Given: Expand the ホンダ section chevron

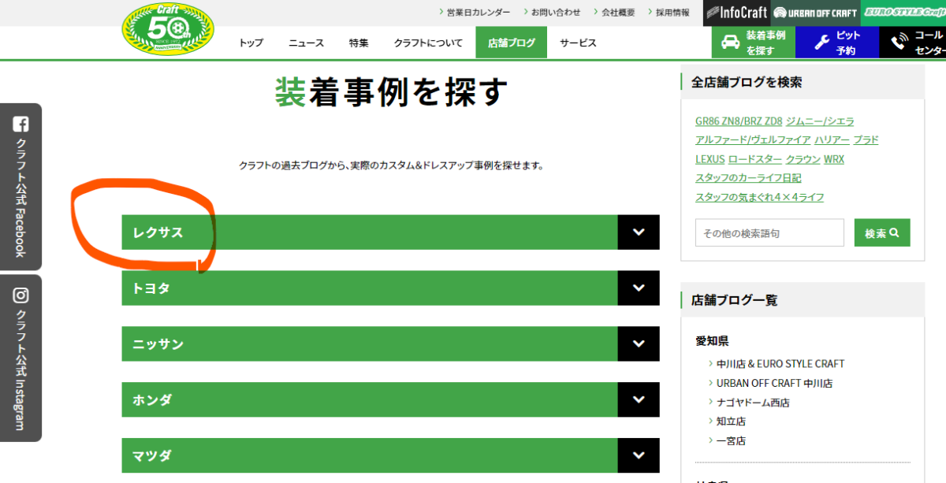Looking at the screenshot, I should pyautogui.click(x=639, y=400).
